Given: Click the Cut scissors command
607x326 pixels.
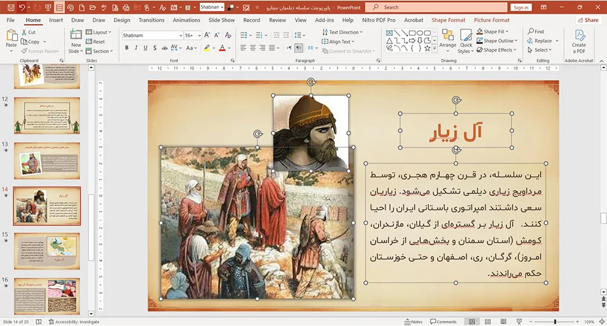Looking at the screenshot, I should coord(28,32).
